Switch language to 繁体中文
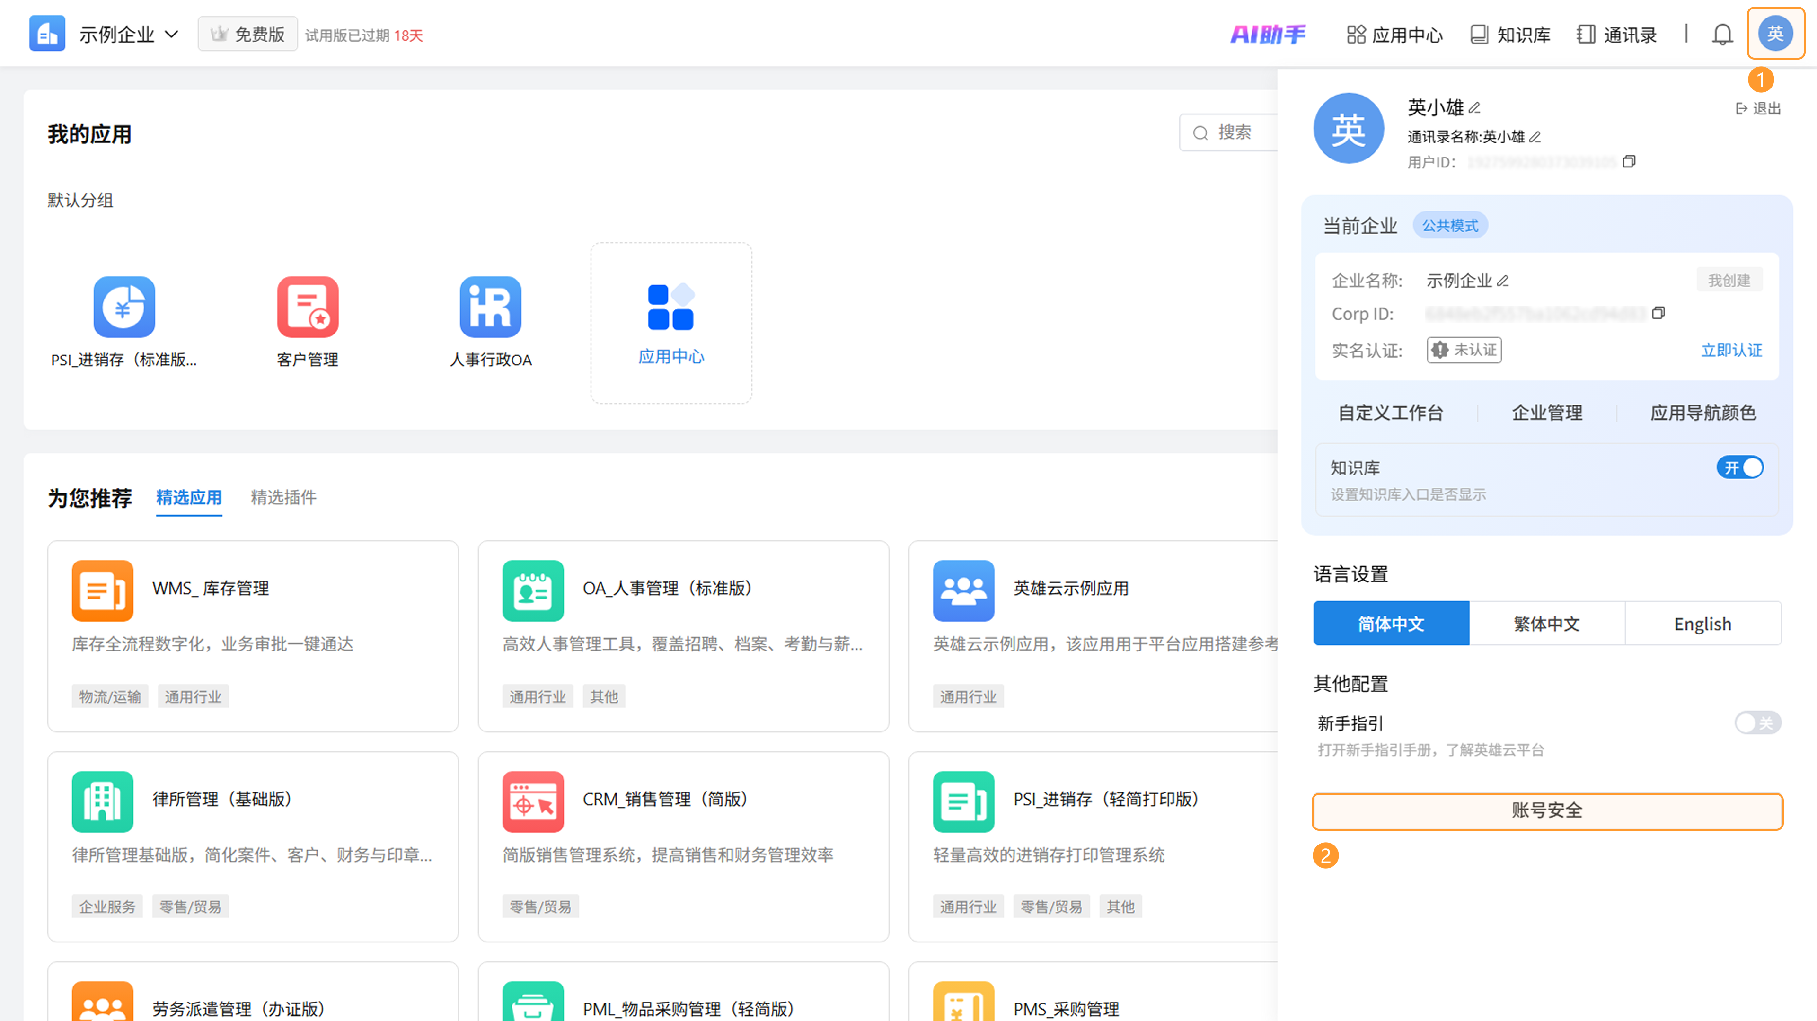The height and width of the screenshot is (1021, 1817). tap(1546, 623)
